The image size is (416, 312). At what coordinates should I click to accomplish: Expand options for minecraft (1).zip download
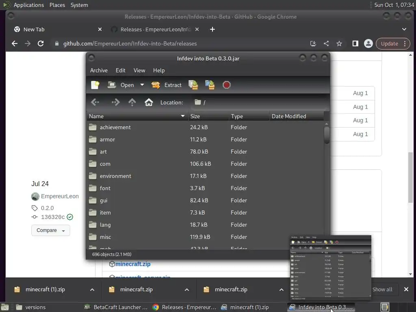[92, 289]
